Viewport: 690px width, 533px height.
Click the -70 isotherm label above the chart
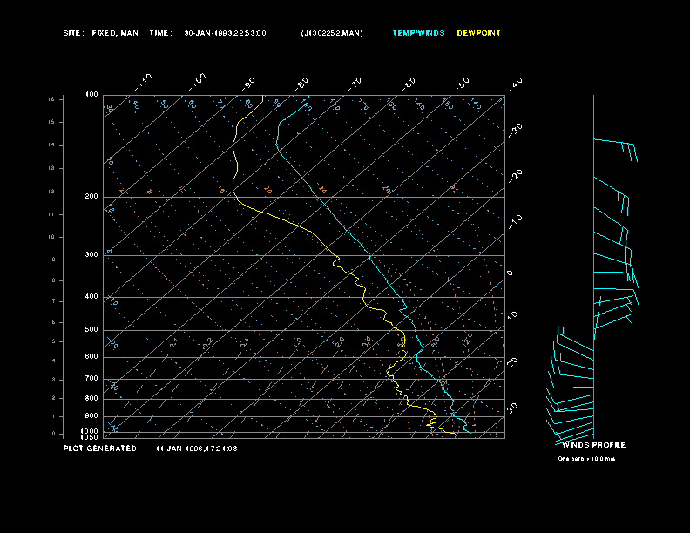pos(355,84)
